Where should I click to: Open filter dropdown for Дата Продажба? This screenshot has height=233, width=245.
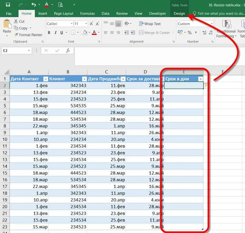click(123, 79)
